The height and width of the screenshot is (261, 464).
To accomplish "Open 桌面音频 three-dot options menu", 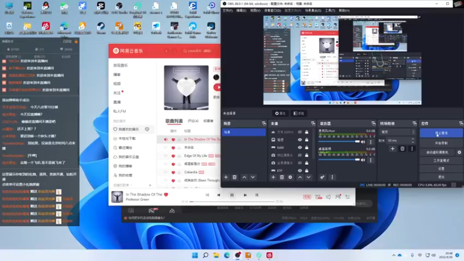I will pos(371,160).
